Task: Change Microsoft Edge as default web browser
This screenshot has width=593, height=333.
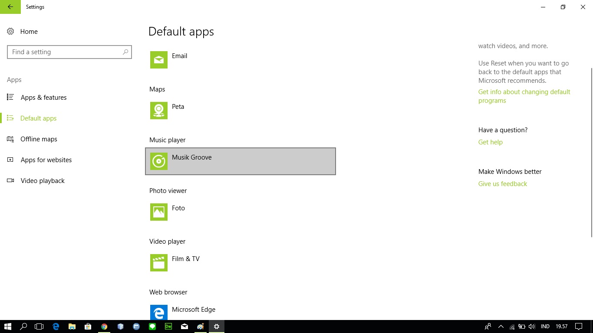Action: coord(240,310)
